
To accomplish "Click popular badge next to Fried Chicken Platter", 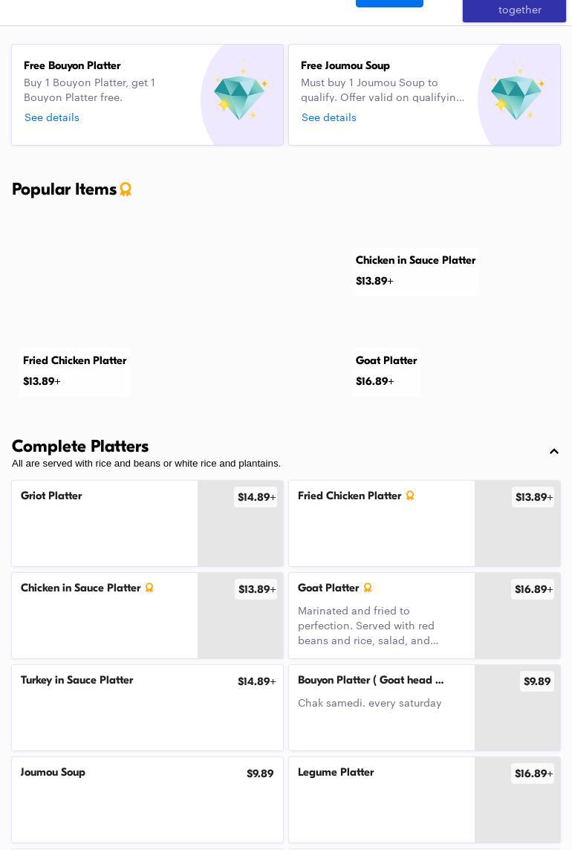I will (410, 496).
